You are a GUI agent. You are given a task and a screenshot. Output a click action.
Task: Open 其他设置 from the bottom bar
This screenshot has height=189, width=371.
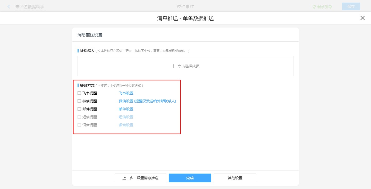235,178
